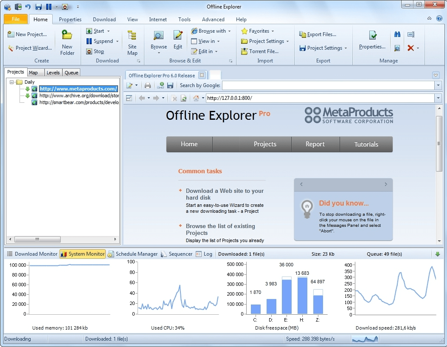This screenshot has width=447, height=347.
Task: Click the browser back arrow
Action: [x=142, y=98]
